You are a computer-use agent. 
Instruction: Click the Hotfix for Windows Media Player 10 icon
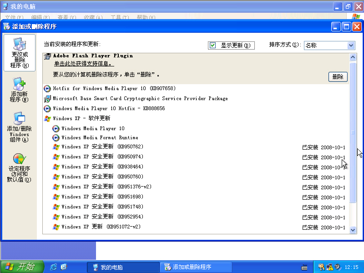[47, 88]
